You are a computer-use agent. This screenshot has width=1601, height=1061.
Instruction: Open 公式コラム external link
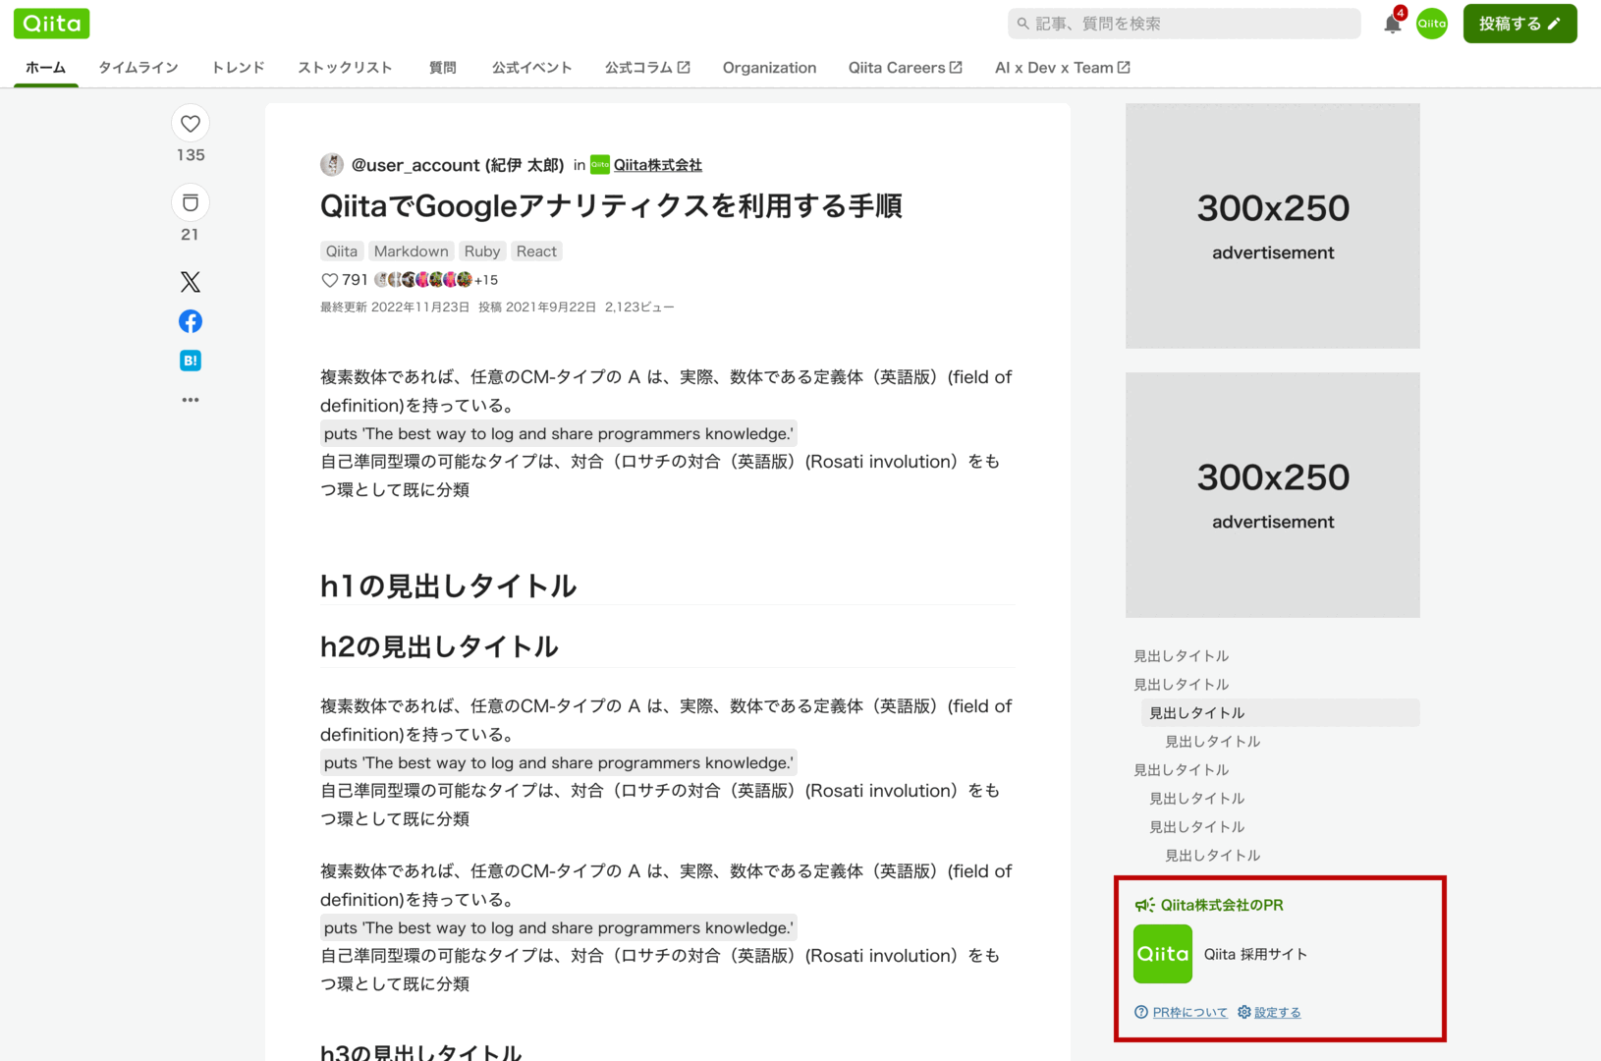[x=647, y=68]
